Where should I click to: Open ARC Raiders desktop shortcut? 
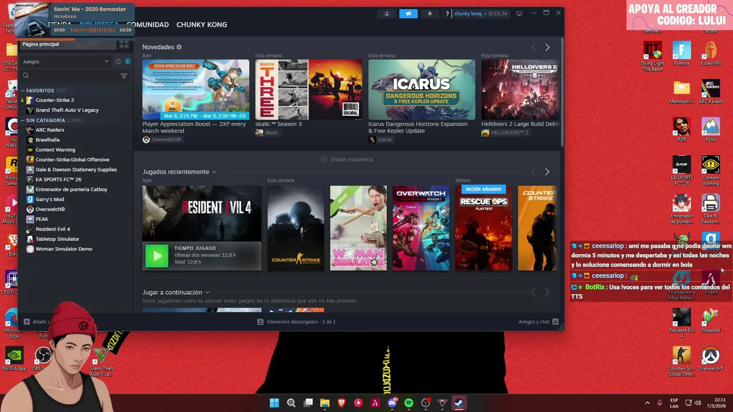point(711,92)
